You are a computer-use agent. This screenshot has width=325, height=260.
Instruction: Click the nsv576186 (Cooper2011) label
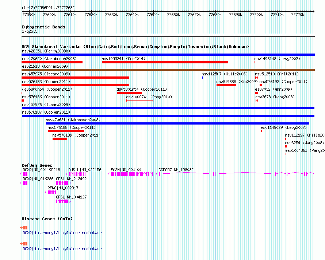[46, 97]
